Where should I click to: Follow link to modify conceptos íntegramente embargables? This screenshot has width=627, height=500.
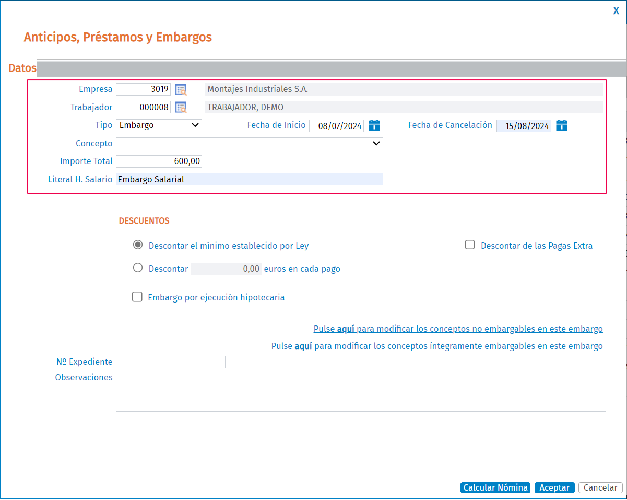[437, 346]
